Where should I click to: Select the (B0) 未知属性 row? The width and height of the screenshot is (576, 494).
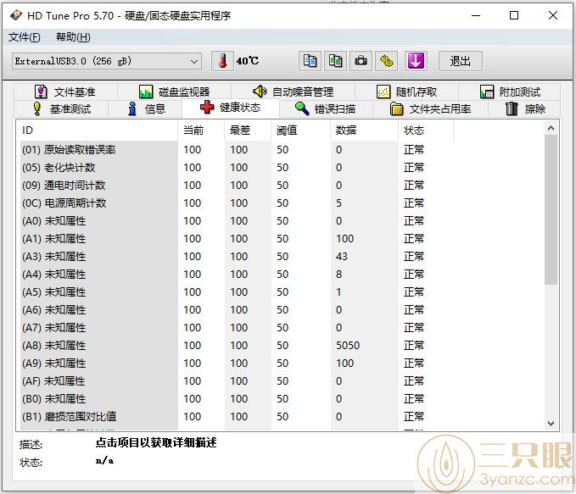tap(235, 399)
